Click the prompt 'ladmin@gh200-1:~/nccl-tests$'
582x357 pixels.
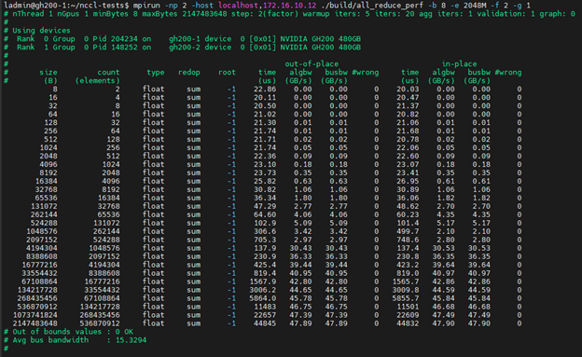(x=66, y=6)
